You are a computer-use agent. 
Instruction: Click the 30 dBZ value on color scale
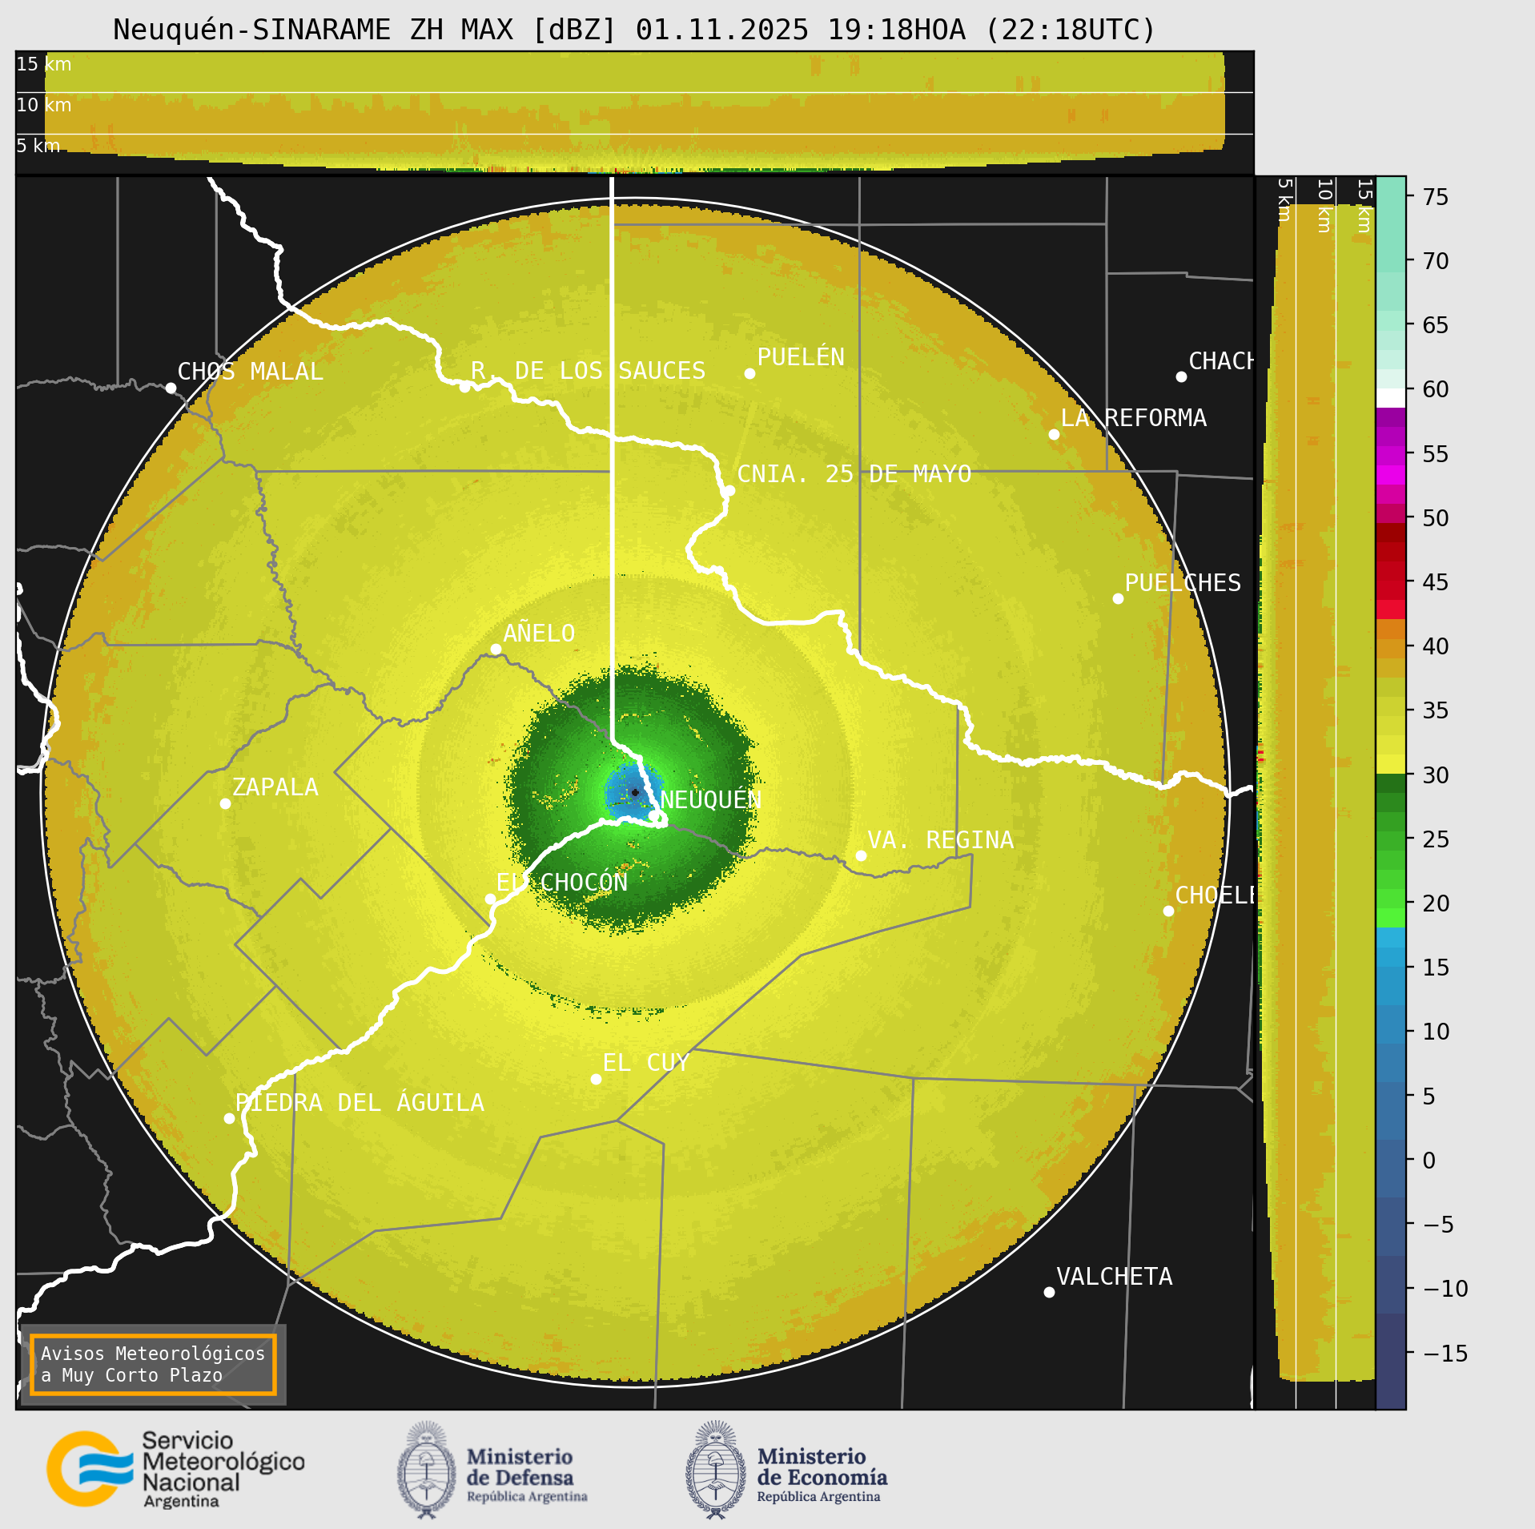(x=1436, y=775)
